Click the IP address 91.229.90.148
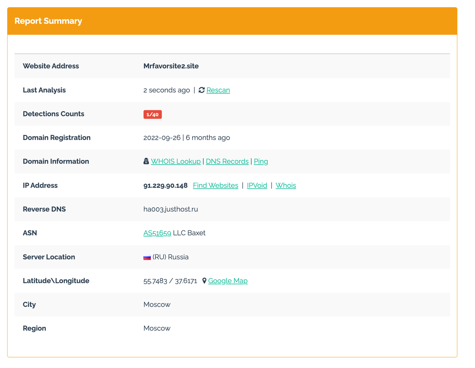475x368 pixels. click(x=165, y=186)
